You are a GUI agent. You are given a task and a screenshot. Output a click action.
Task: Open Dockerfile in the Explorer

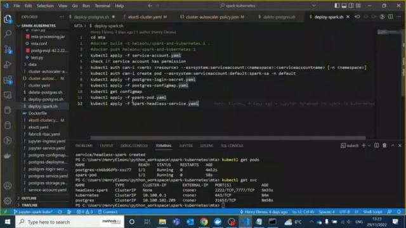tap(37, 113)
